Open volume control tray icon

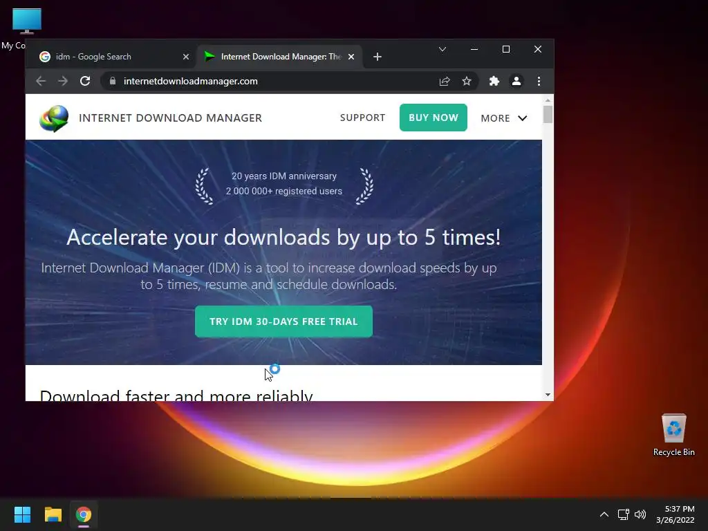[x=640, y=514]
